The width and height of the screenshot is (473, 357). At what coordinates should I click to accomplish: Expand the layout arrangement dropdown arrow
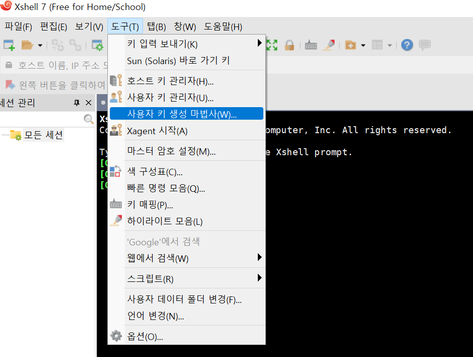click(390, 46)
